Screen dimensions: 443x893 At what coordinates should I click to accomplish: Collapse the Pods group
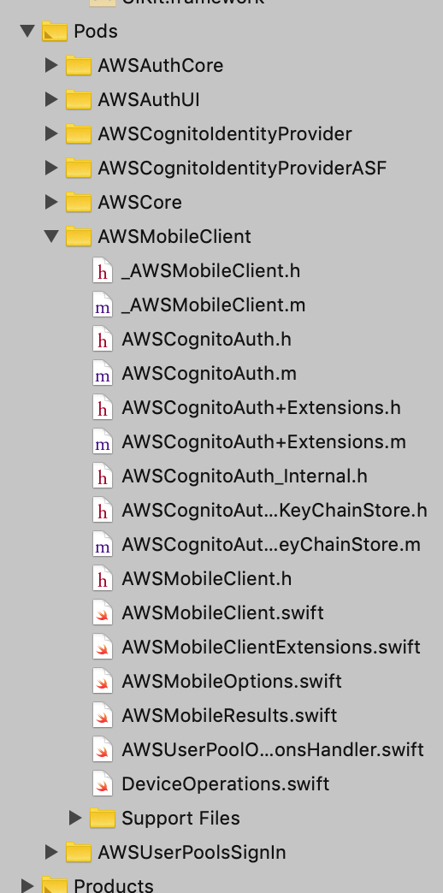click(x=27, y=30)
